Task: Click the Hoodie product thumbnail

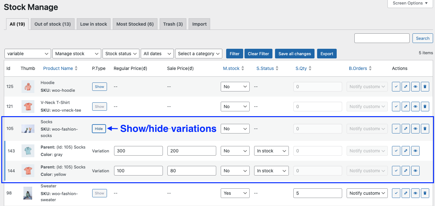Action: pyautogui.click(x=28, y=87)
